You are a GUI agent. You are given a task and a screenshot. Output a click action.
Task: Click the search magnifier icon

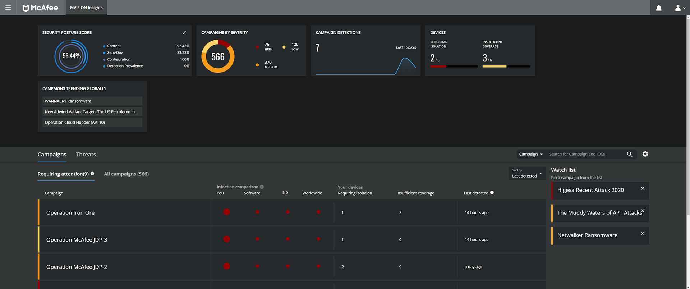tap(629, 154)
